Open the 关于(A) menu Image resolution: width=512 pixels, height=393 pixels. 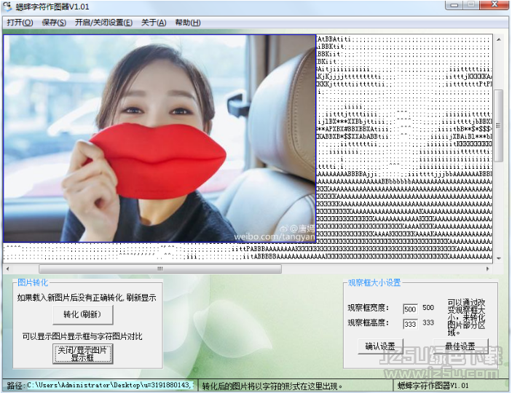click(x=154, y=23)
